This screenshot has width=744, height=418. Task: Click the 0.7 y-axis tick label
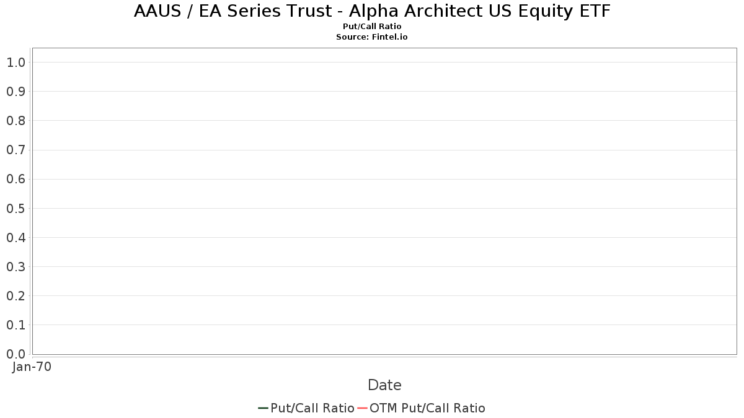tap(16, 150)
